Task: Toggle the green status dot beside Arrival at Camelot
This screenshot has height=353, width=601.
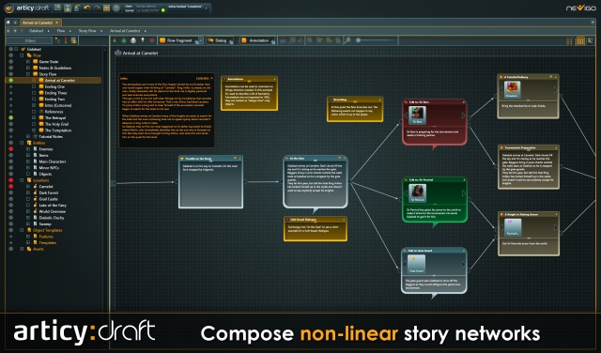Action: point(11,81)
